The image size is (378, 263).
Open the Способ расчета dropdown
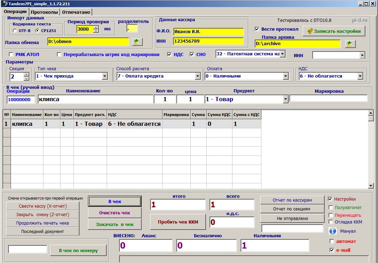[198, 76]
